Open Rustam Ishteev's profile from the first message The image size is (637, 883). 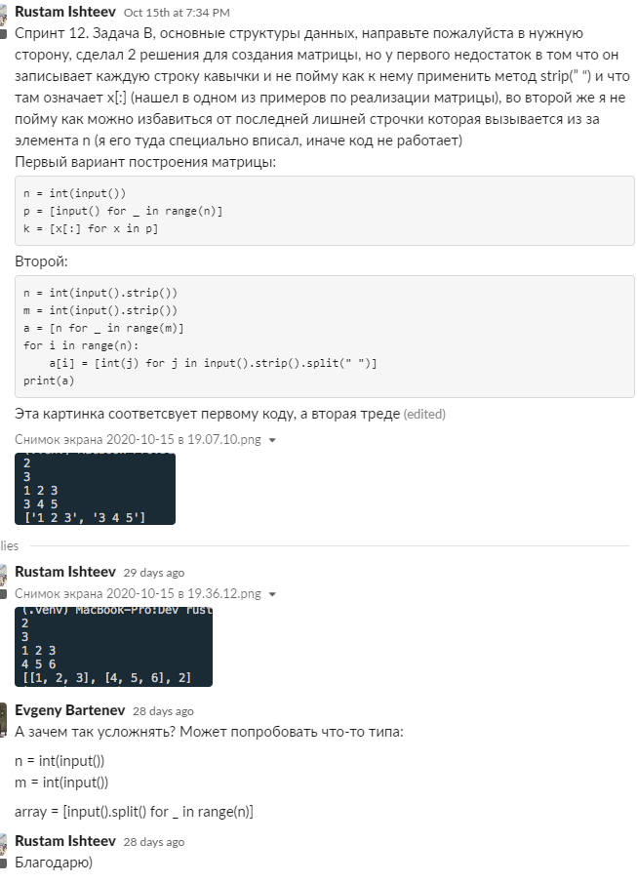[65, 12]
